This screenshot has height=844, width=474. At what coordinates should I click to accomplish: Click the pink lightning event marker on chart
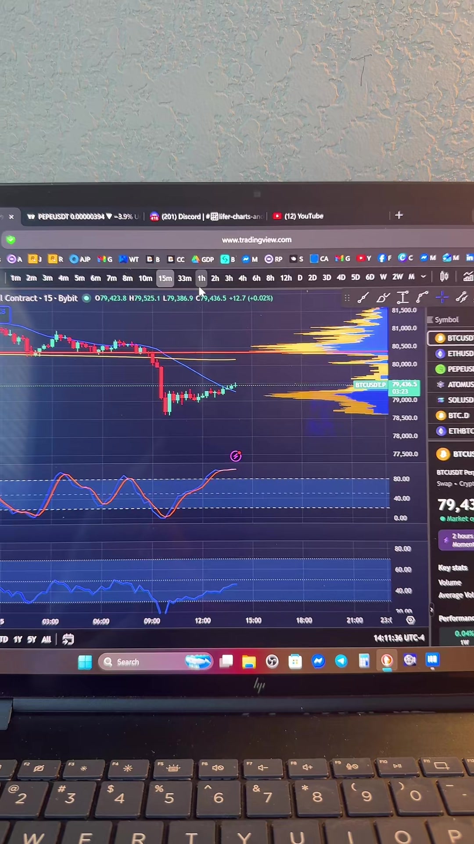pos(236,456)
